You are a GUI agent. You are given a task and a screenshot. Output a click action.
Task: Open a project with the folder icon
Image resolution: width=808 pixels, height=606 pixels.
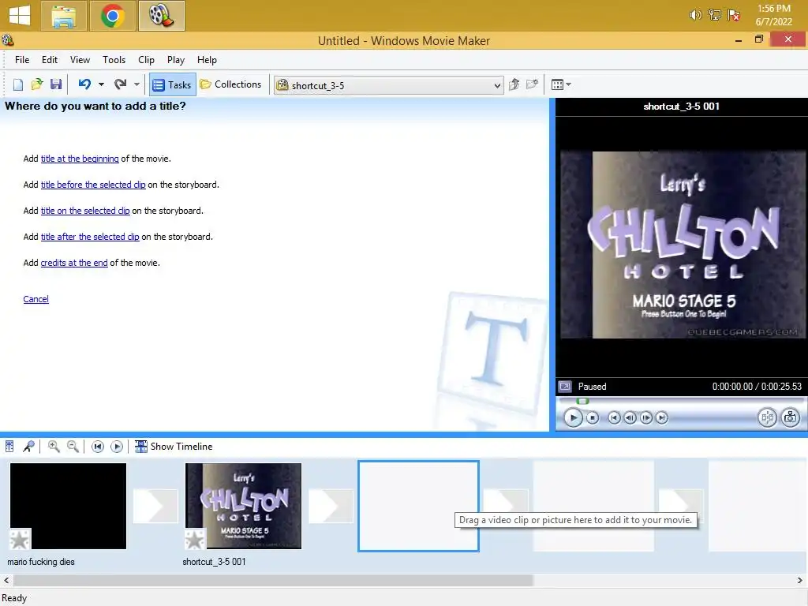point(36,84)
